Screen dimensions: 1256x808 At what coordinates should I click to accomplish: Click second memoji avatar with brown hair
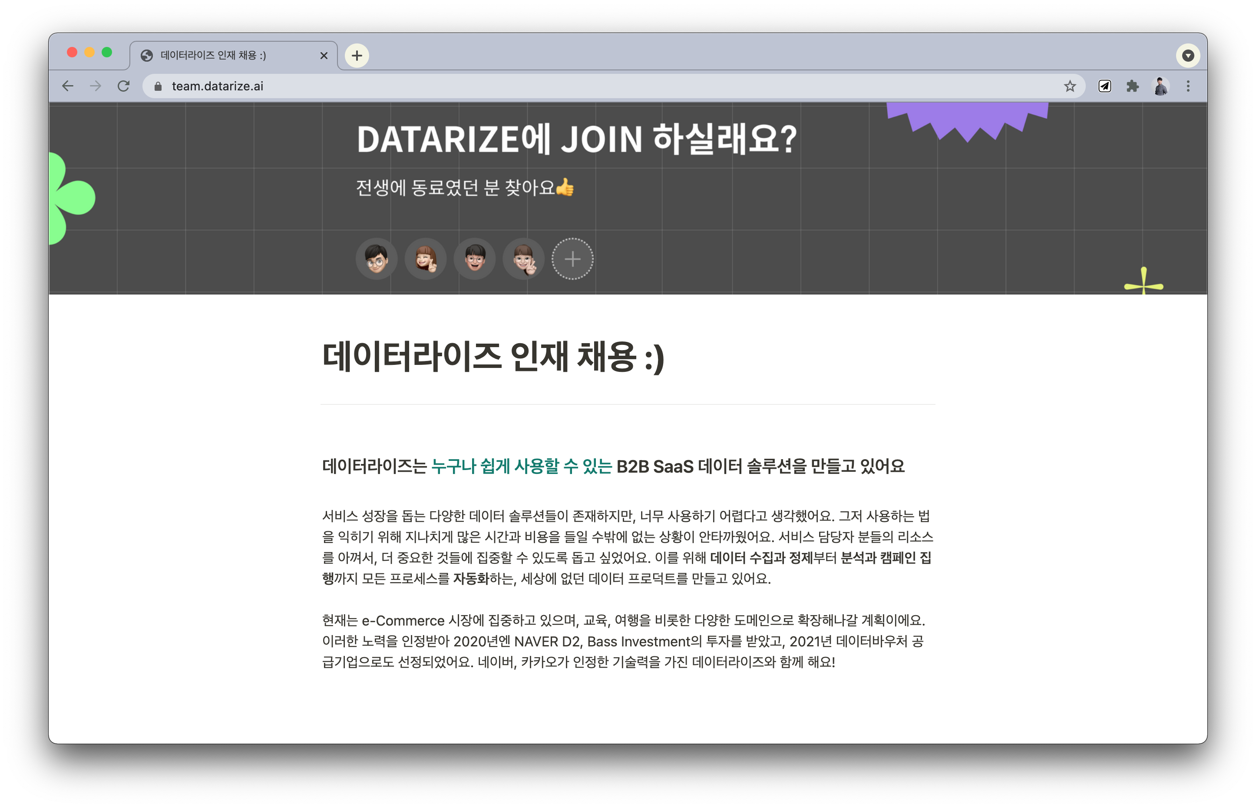[425, 258]
